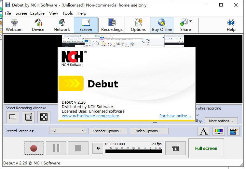Select entire screen for recording
The image size is (246, 169).
[x=44, y=117]
